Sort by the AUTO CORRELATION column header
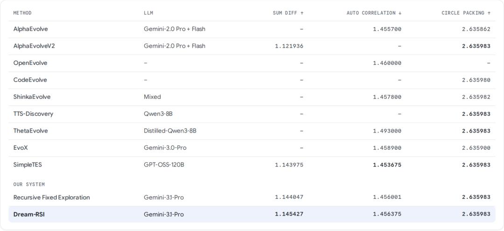This screenshot has width=504, height=231. tap(374, 13)
